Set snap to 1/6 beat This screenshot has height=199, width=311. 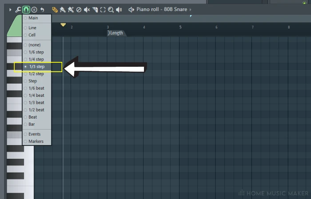[37, 88]
